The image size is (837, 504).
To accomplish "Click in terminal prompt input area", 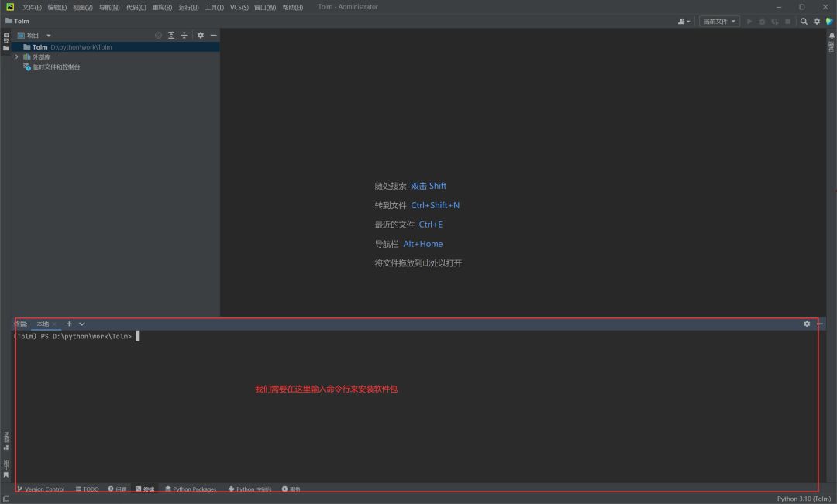I will click(x=138, y=337).
